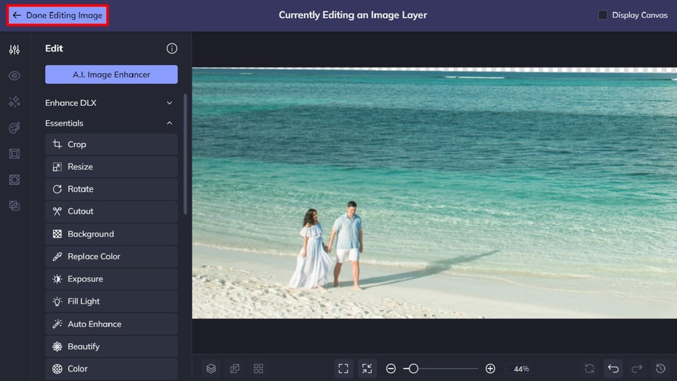Click the reset/refresh arrows icon
Screen dimensions: 677x381
coord(590,369)
